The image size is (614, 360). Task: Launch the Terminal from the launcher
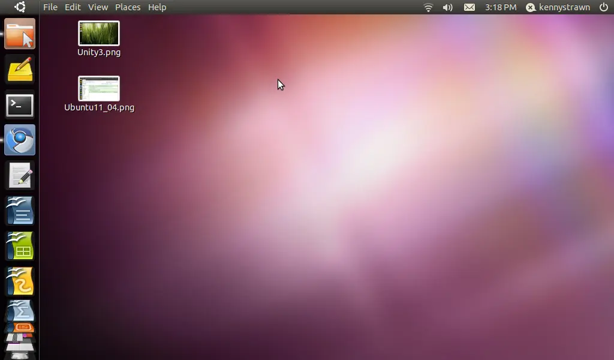[20, 105]
